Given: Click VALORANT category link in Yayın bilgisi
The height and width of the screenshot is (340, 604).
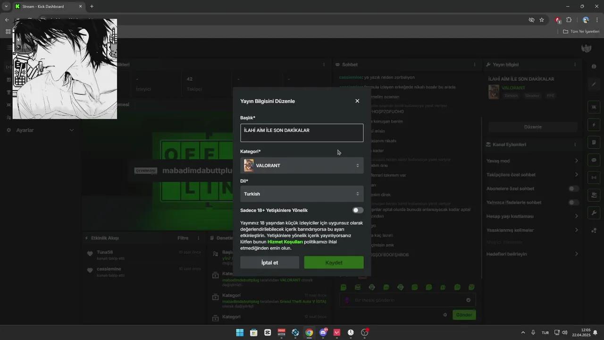Looking at the screenshot, I should [x=513, y=88].
